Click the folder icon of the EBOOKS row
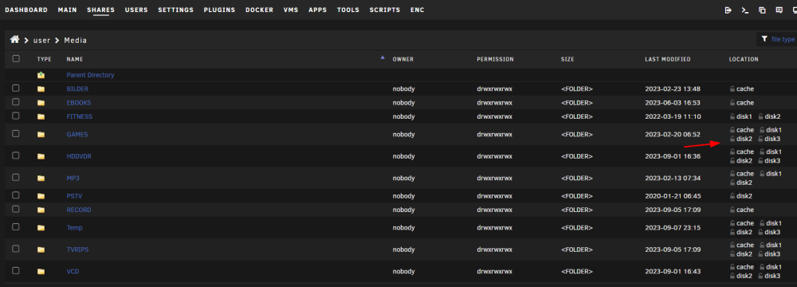 tap(41, 103)
